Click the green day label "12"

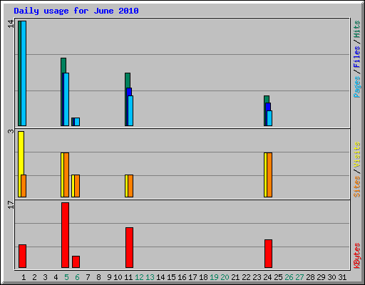139,277
